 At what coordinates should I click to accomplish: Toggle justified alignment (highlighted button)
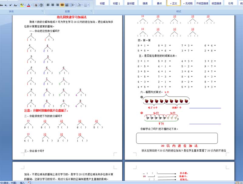[x=62, y=5]
